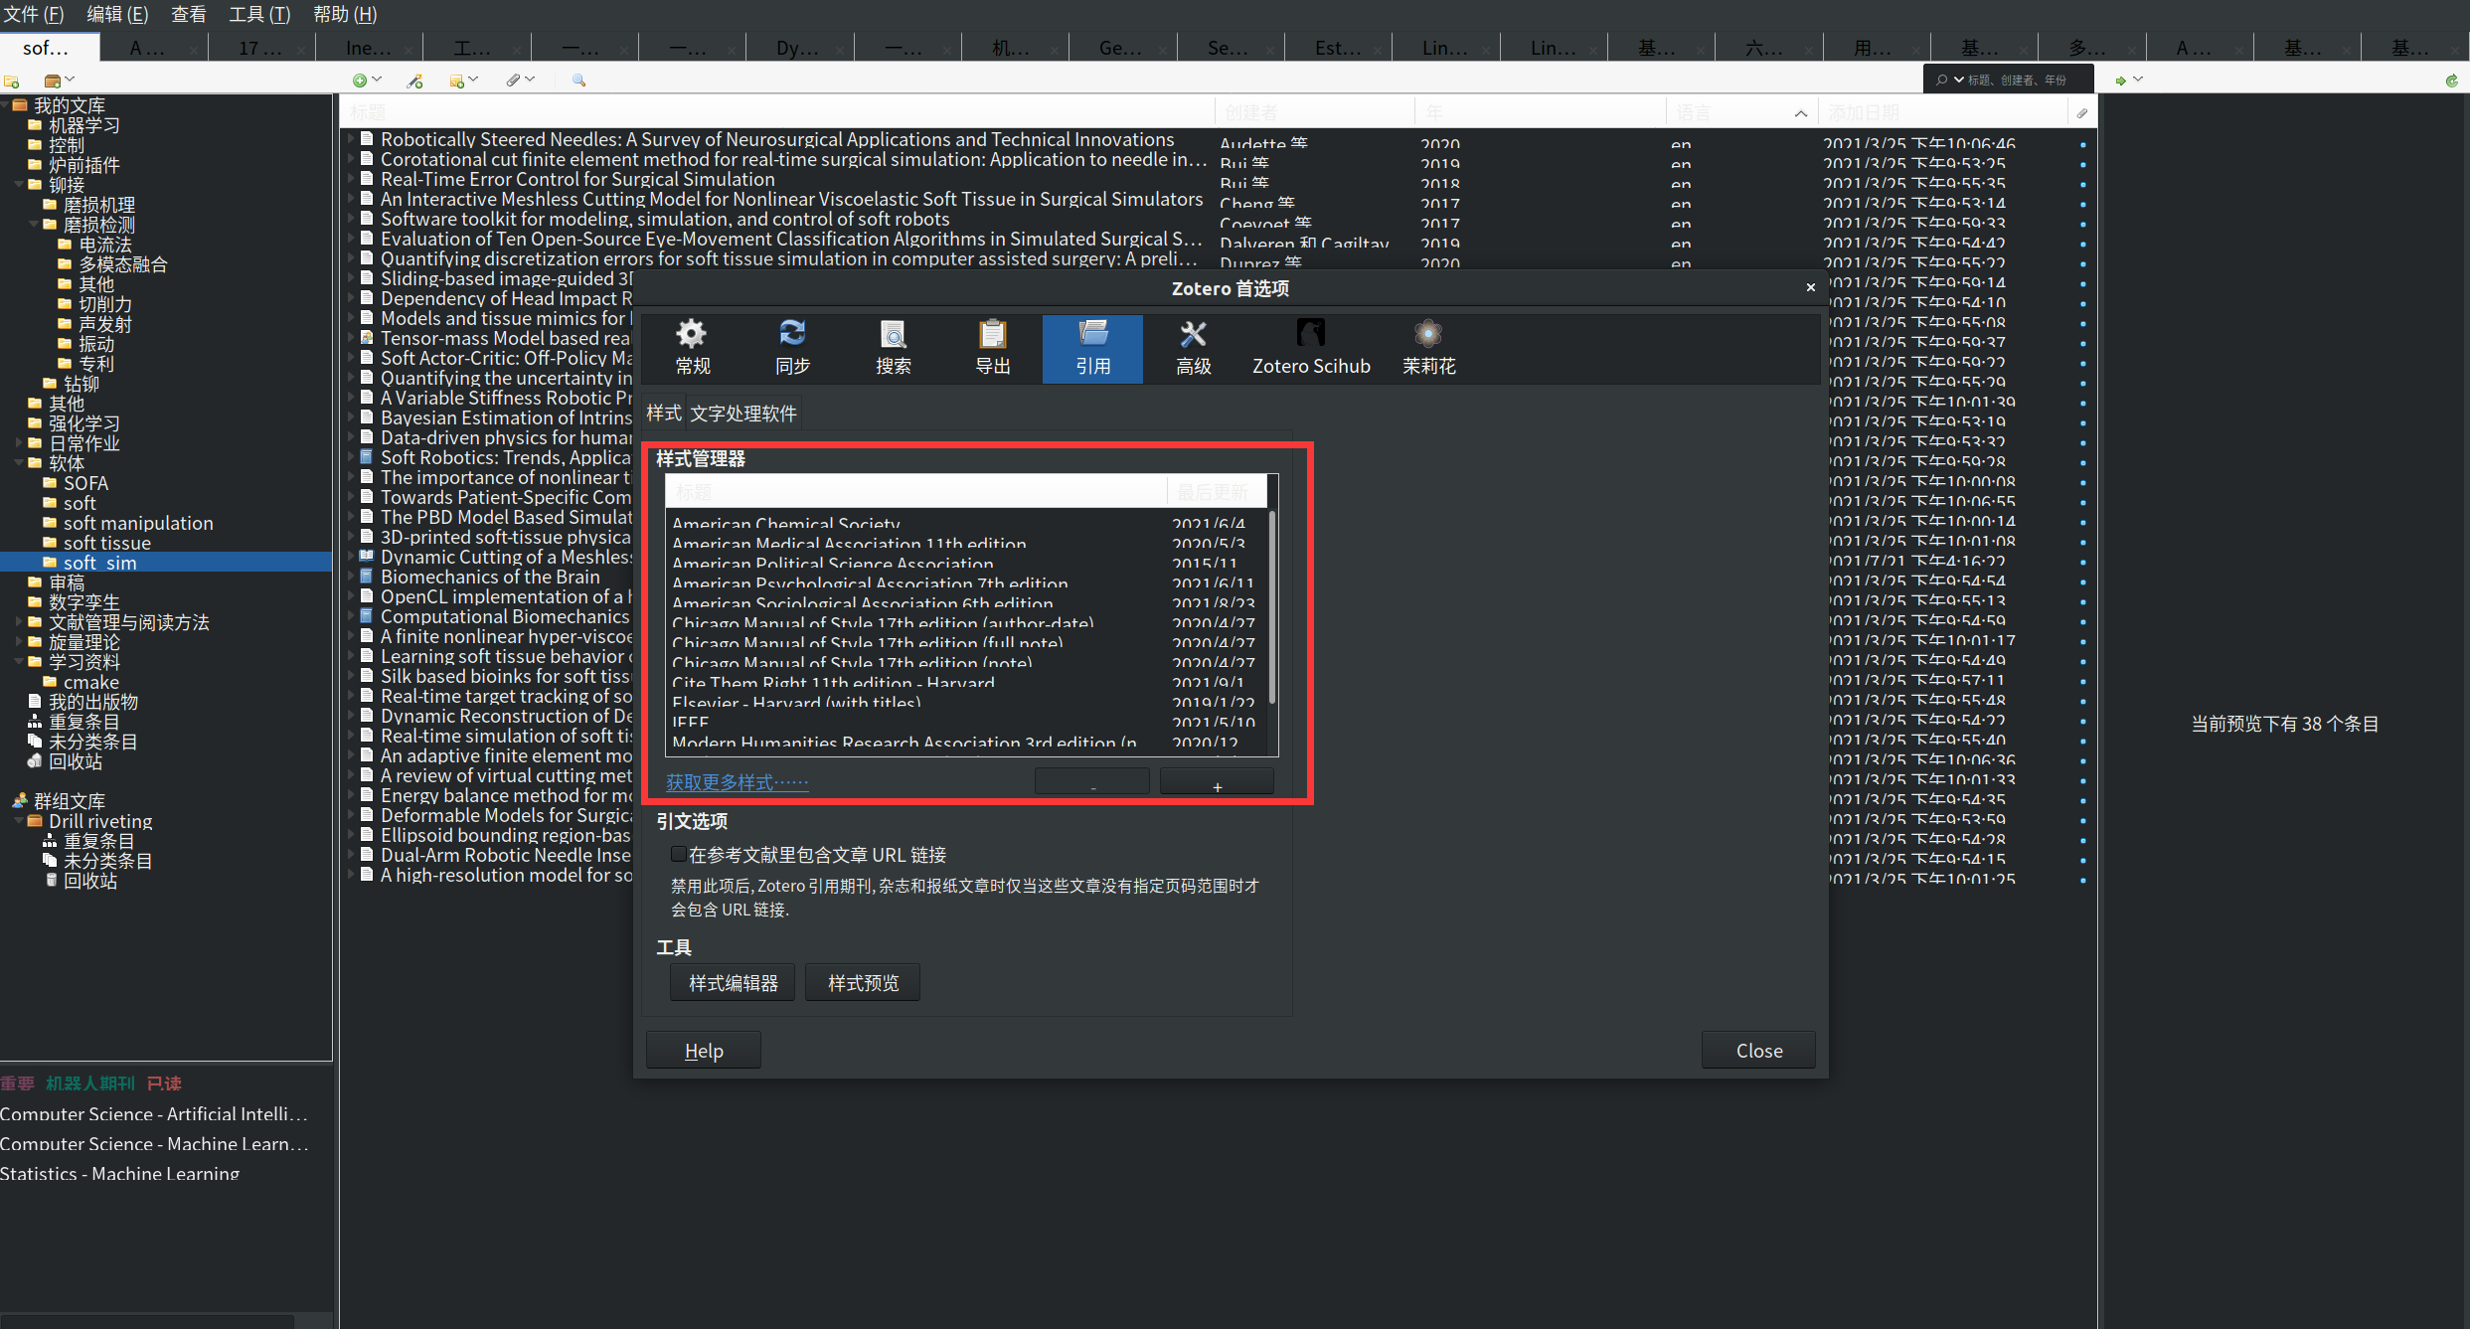Collapse the 铆接 collection in the tree
The width and height of the screenshot is (2470, 1329).
[x=19, y=185]
